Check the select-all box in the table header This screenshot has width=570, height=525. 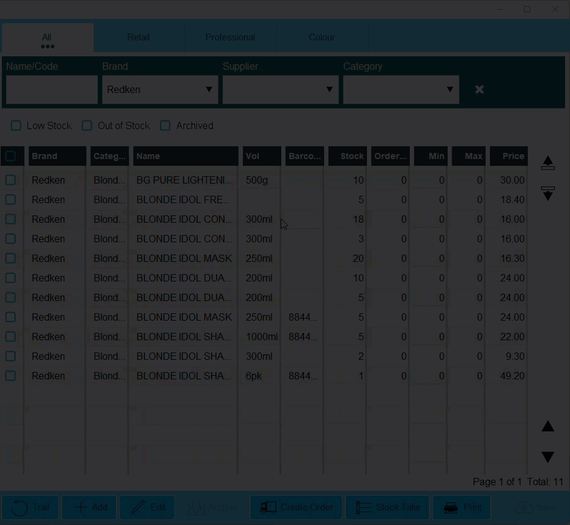coord(10,156)
